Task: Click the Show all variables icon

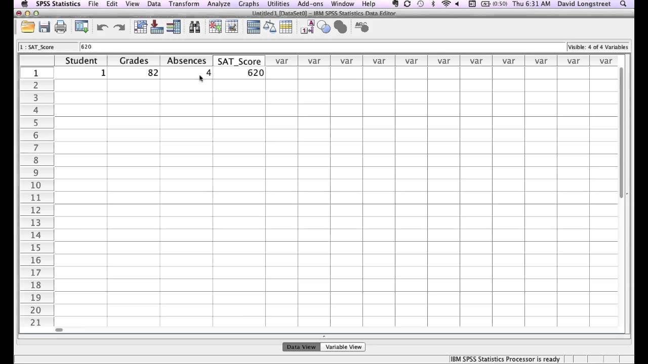Action: 341,27
